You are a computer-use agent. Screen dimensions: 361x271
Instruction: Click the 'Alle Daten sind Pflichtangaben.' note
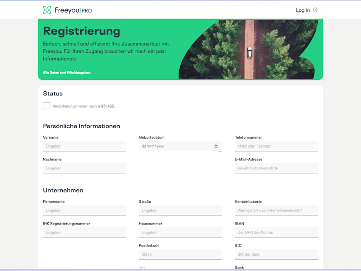[x=67, y=73]
